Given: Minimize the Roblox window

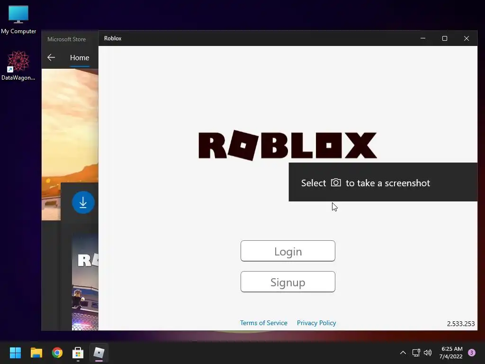Looking at the screenshot, I should click(423, 38).
